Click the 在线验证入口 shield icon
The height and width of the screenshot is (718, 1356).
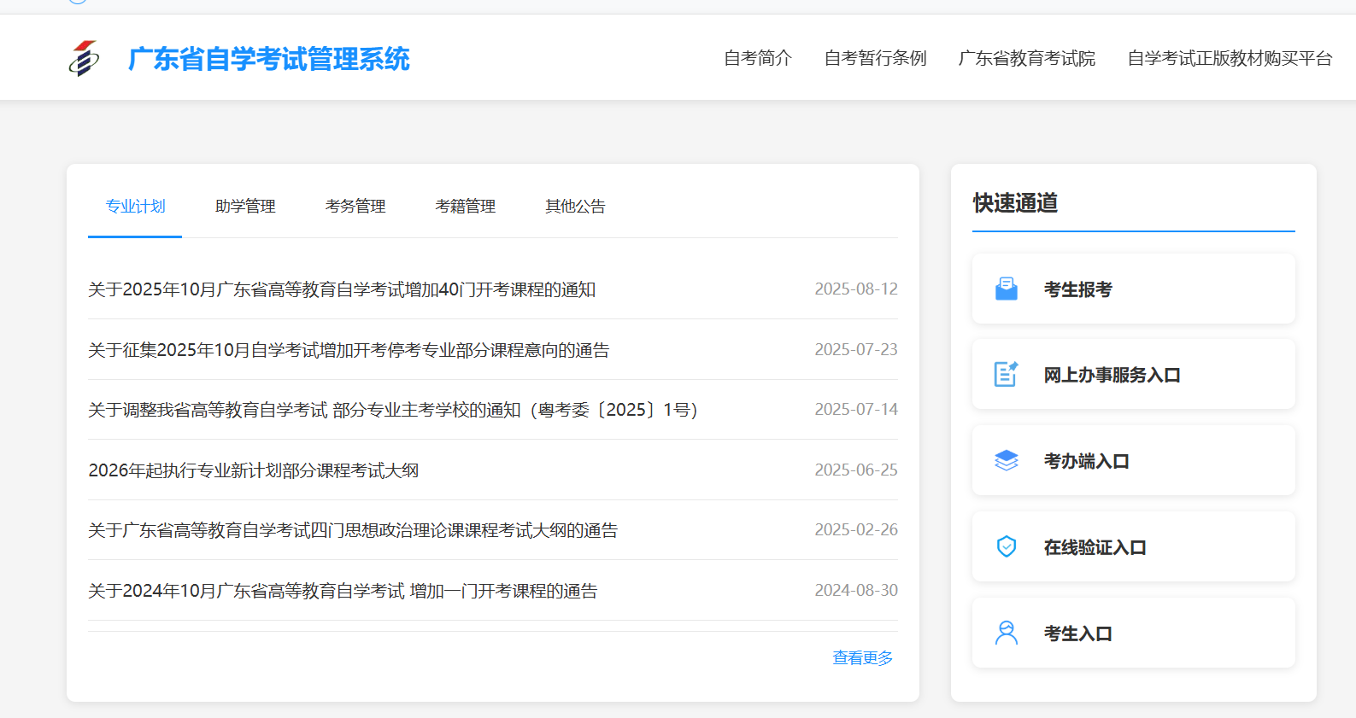click(x=1007, y=547)
